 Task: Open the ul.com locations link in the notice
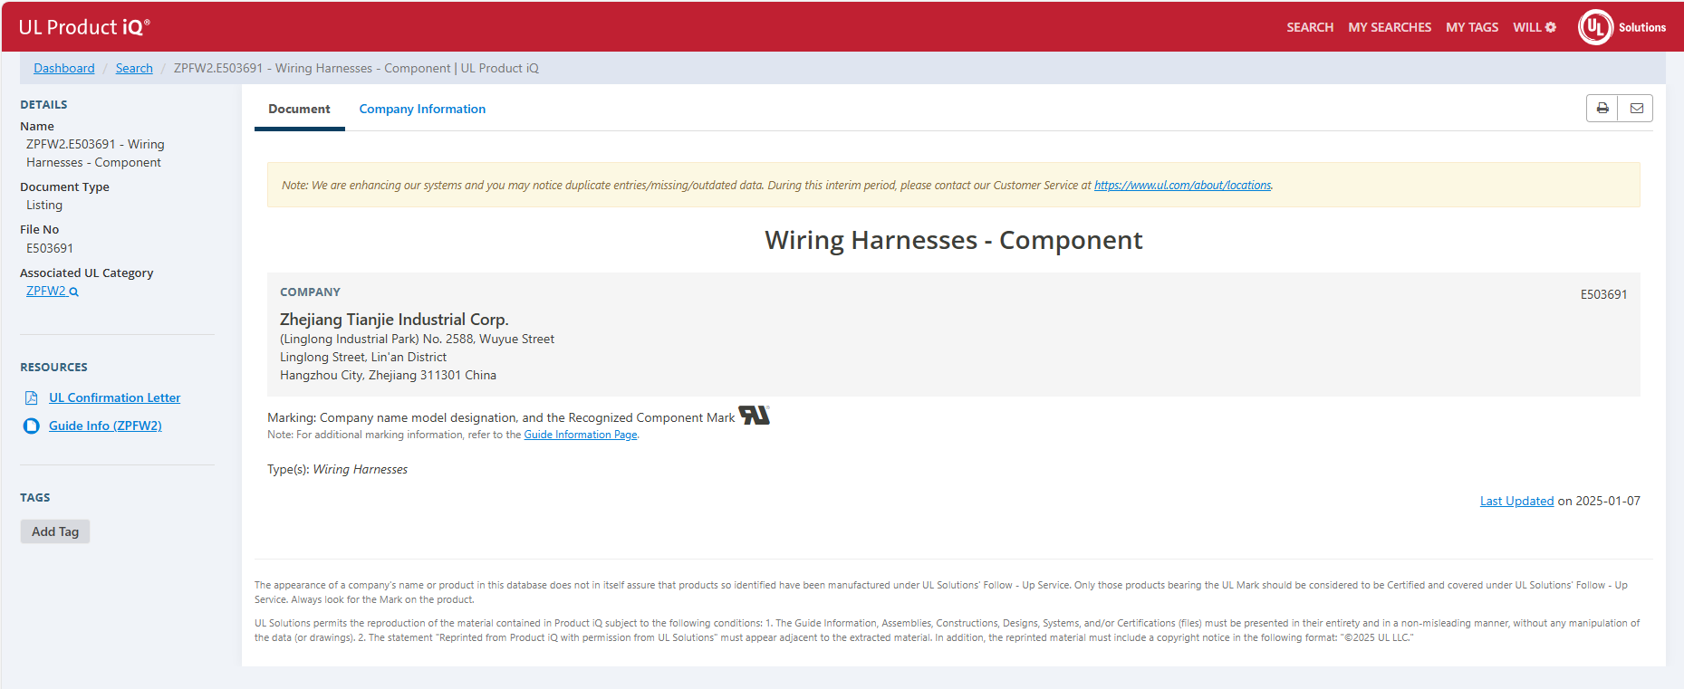tap(1182, 186)
